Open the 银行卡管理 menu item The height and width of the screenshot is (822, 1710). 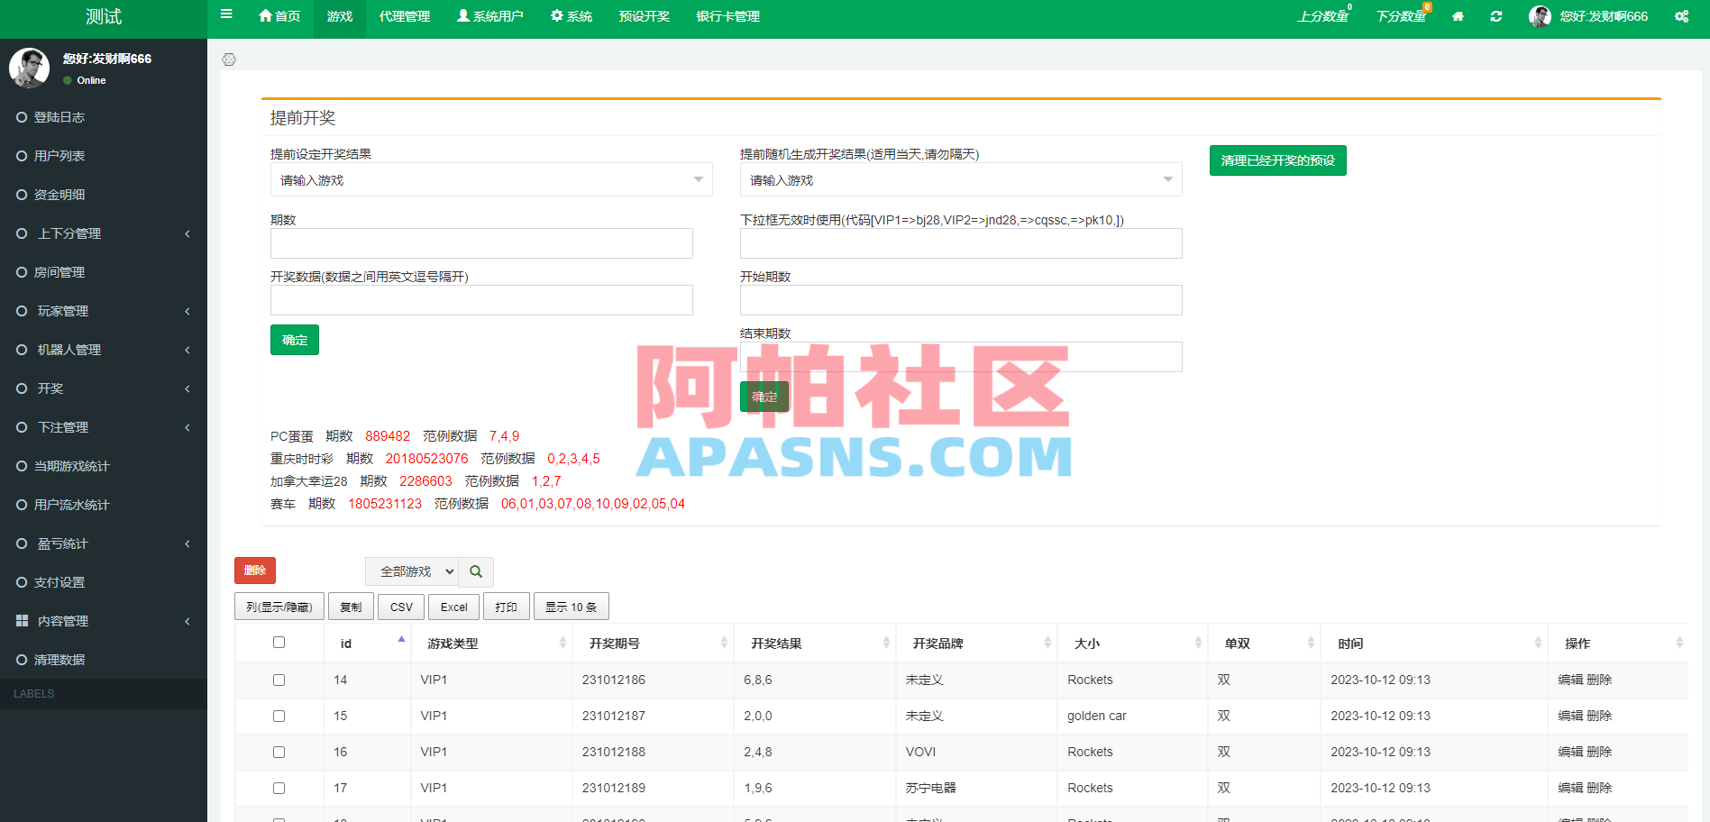click(727, 16)
